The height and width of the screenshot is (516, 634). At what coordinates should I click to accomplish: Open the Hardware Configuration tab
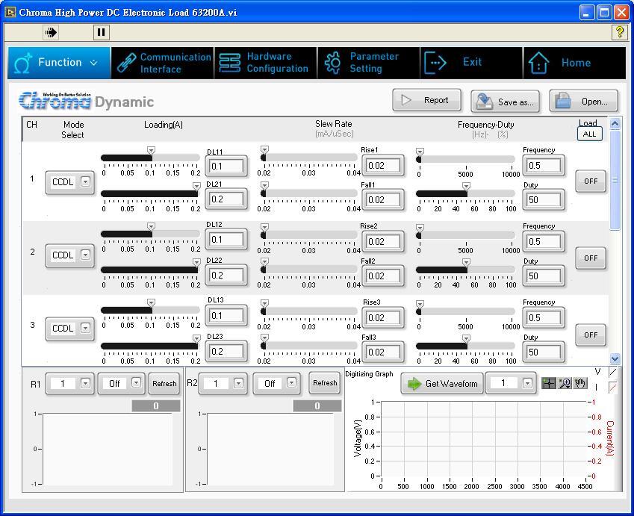(x=265, y=63)
